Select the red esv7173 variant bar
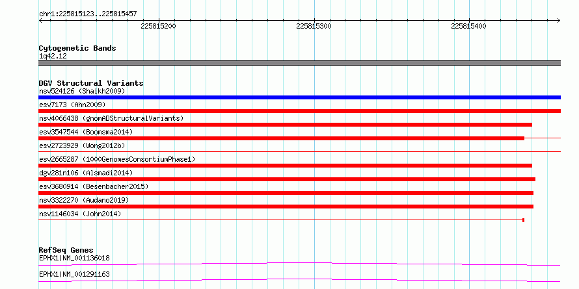 299,111
